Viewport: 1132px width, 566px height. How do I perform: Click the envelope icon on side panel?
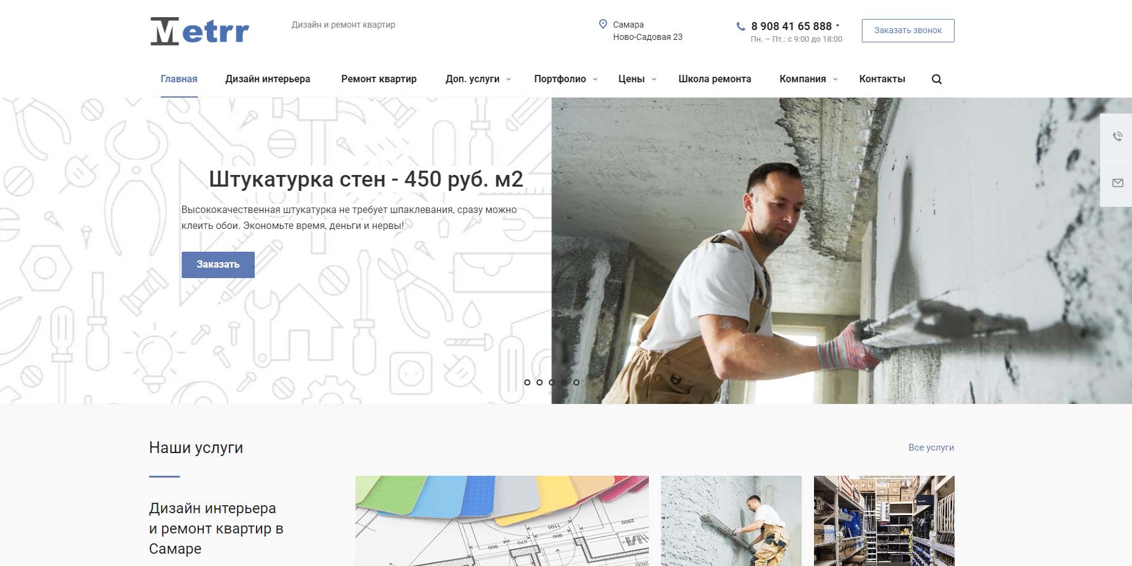pos(1117,183)
